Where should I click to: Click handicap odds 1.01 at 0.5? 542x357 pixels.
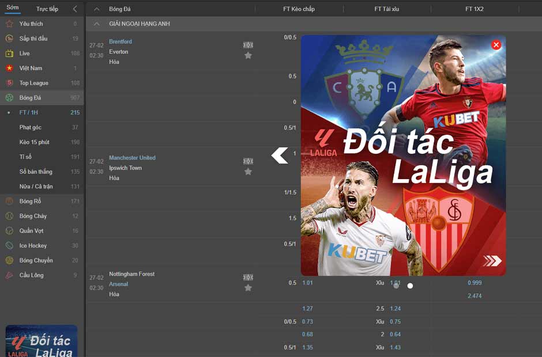coord(307,283)
